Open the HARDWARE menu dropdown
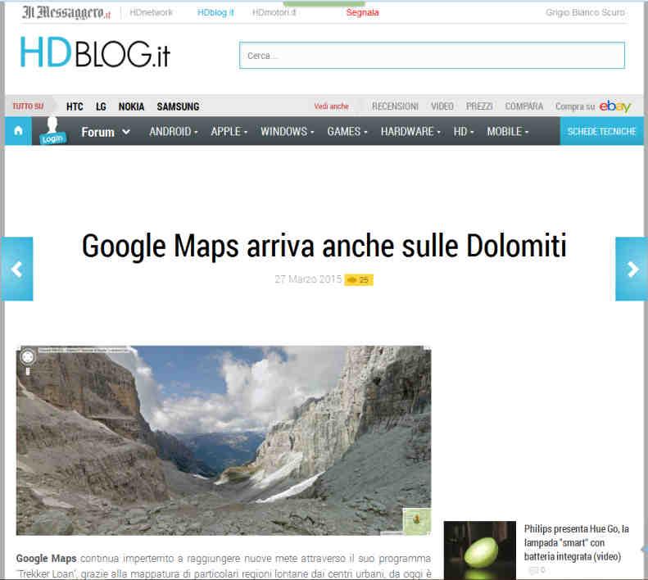 pyautogui.click(x=410, y=131)
